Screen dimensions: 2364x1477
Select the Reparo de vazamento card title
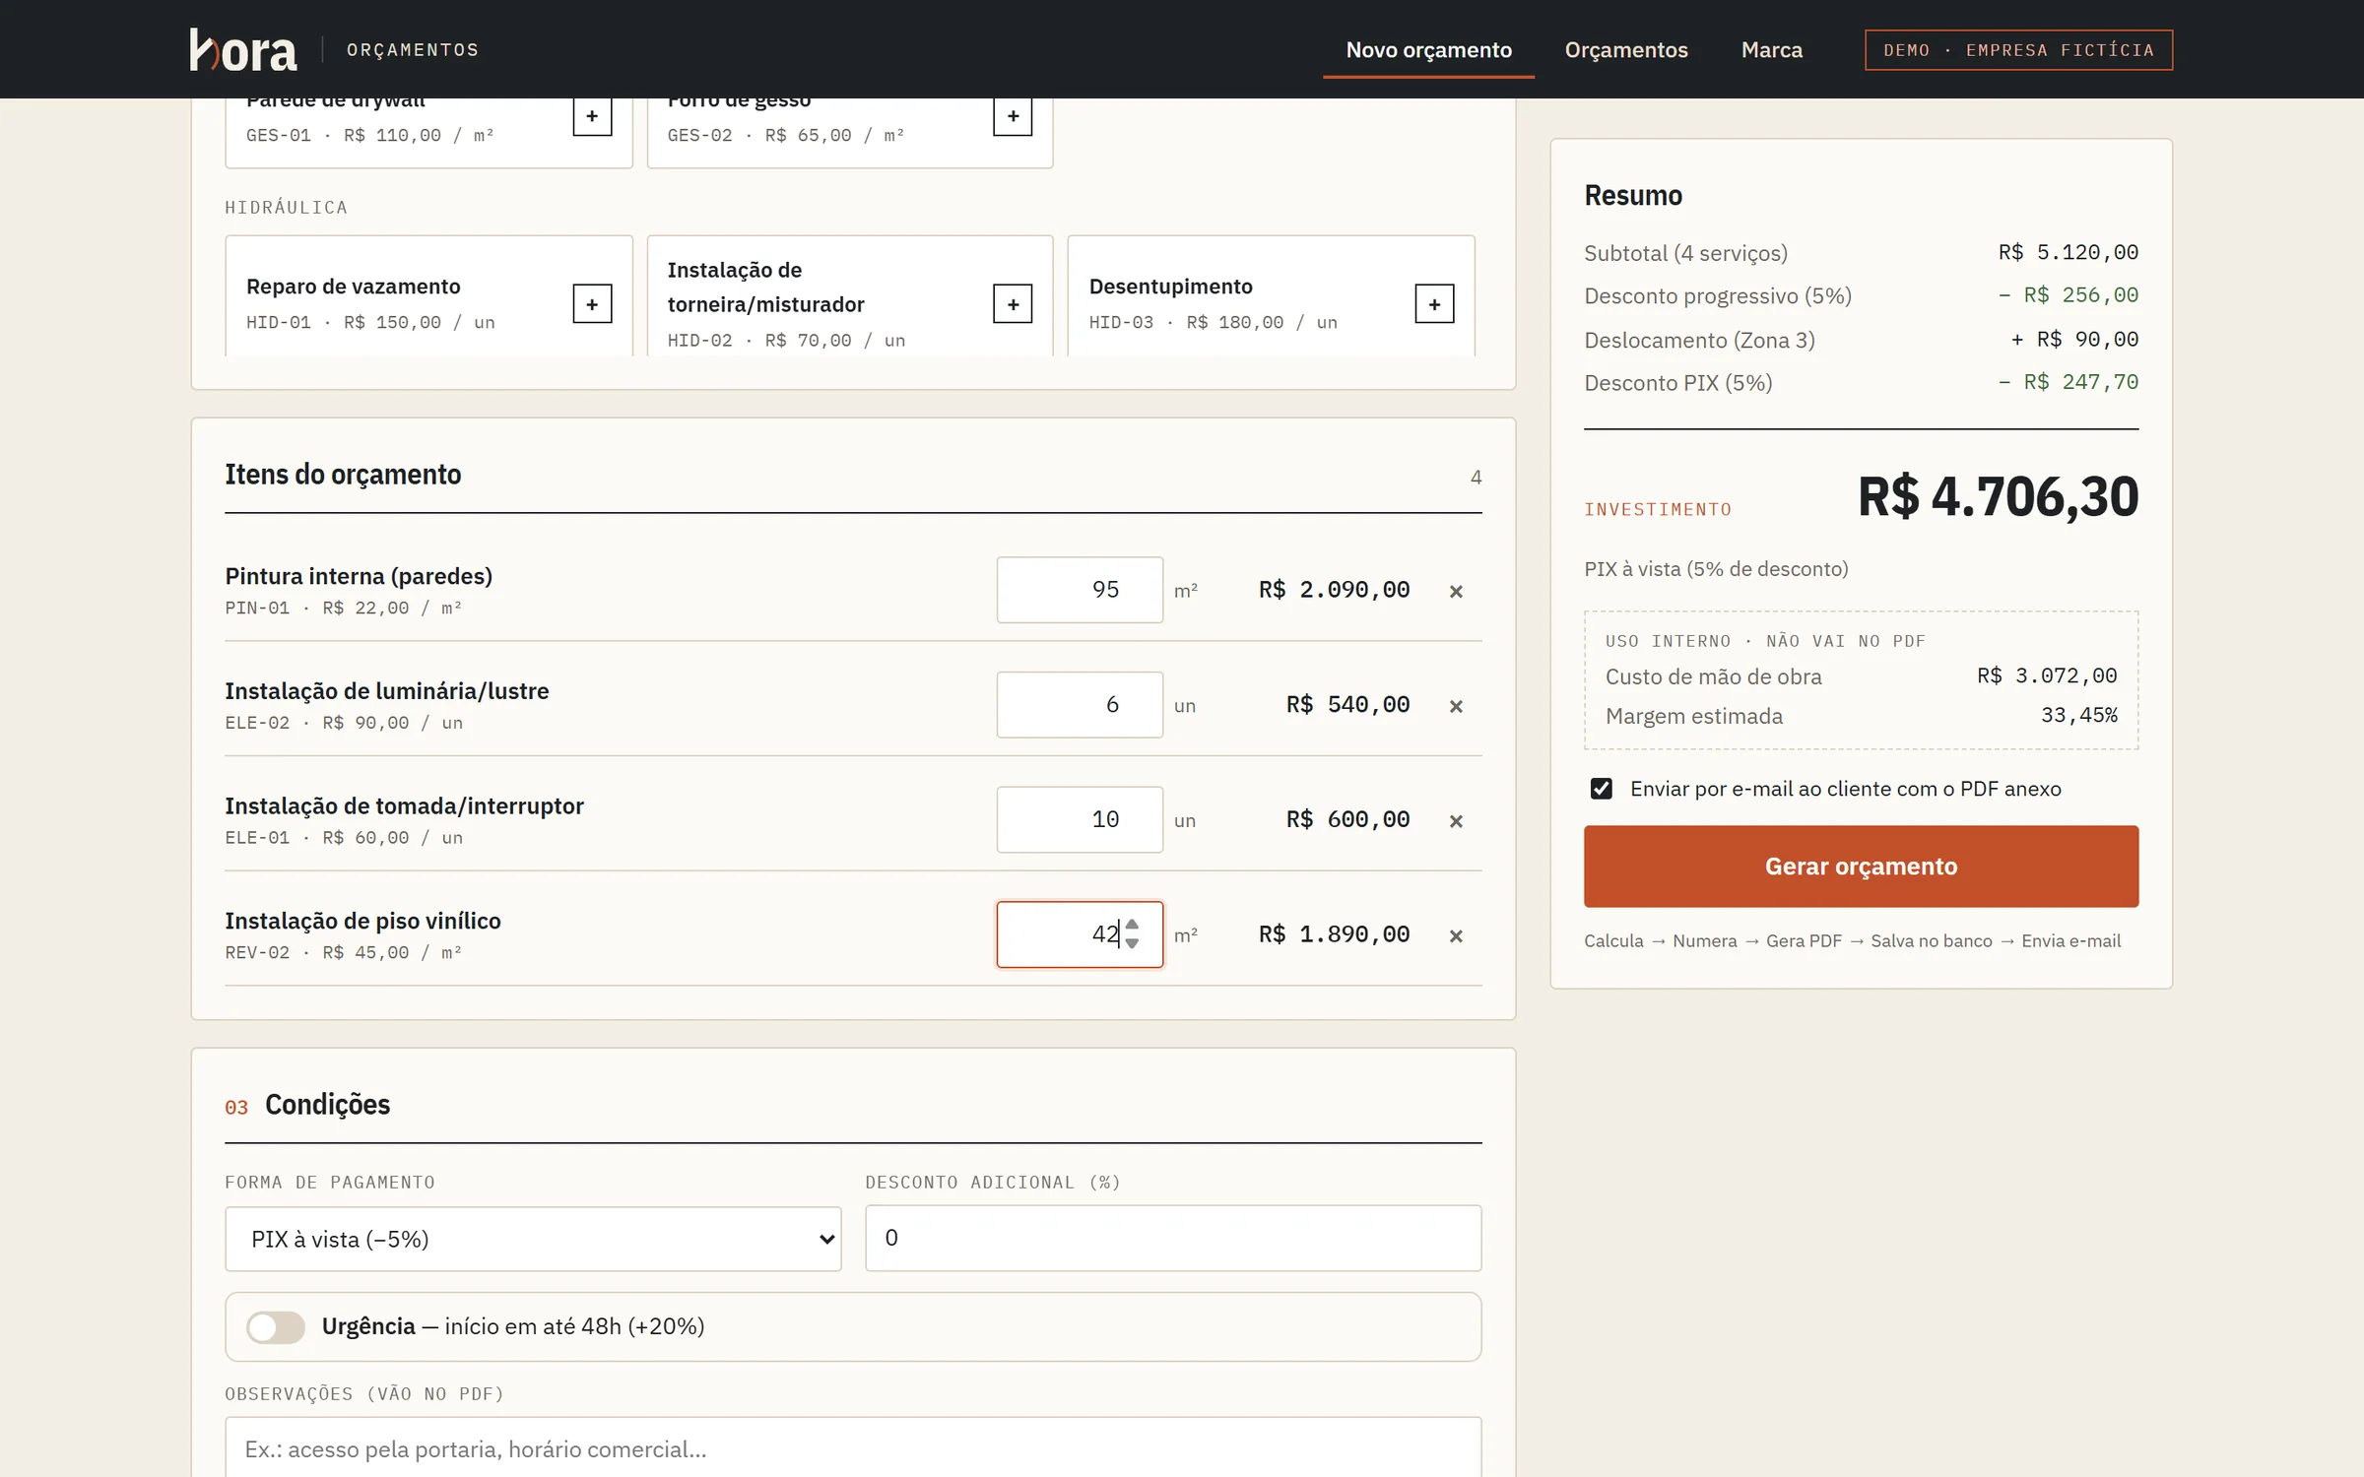pyautogui.click(x=354, y=287)
